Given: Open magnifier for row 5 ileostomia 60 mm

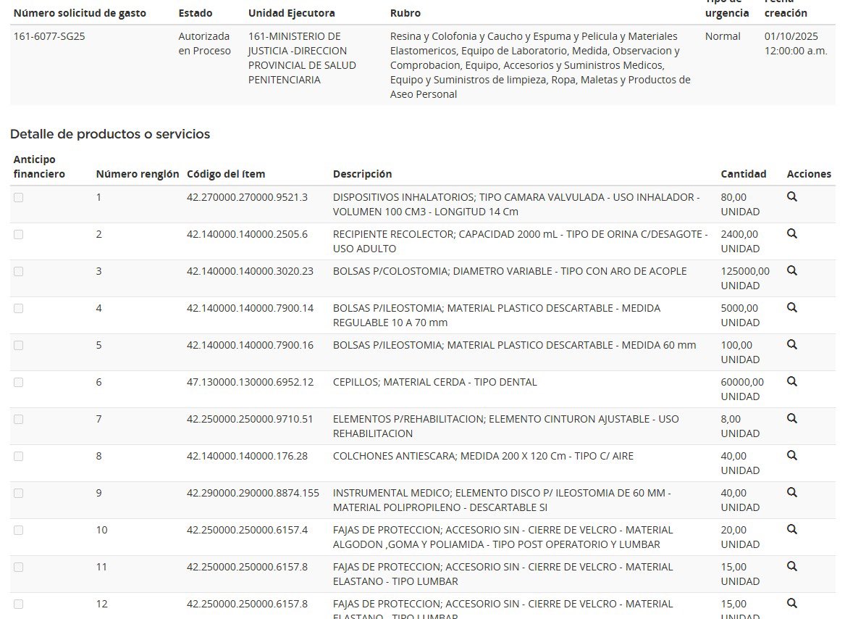Looking at the screenshot, I should click(791, 344).
